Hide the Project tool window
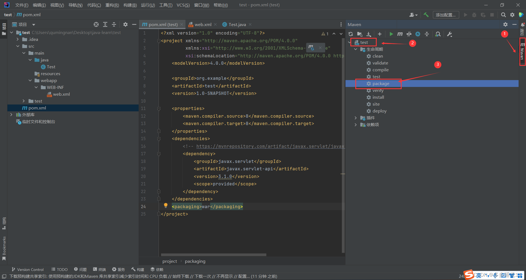Viewport: 526px width, 280px height. (x=134, y=24)
